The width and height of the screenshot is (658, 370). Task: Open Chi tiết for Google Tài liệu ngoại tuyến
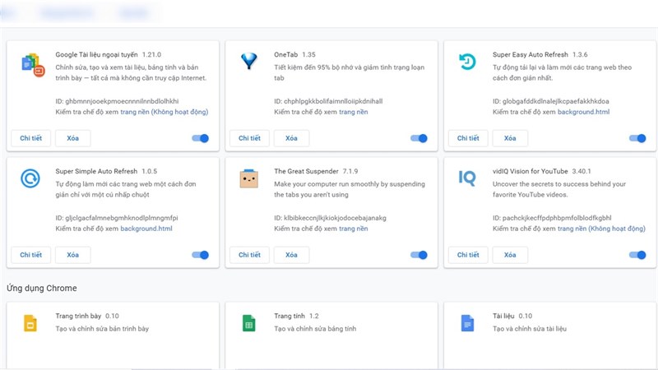[31, 138]
